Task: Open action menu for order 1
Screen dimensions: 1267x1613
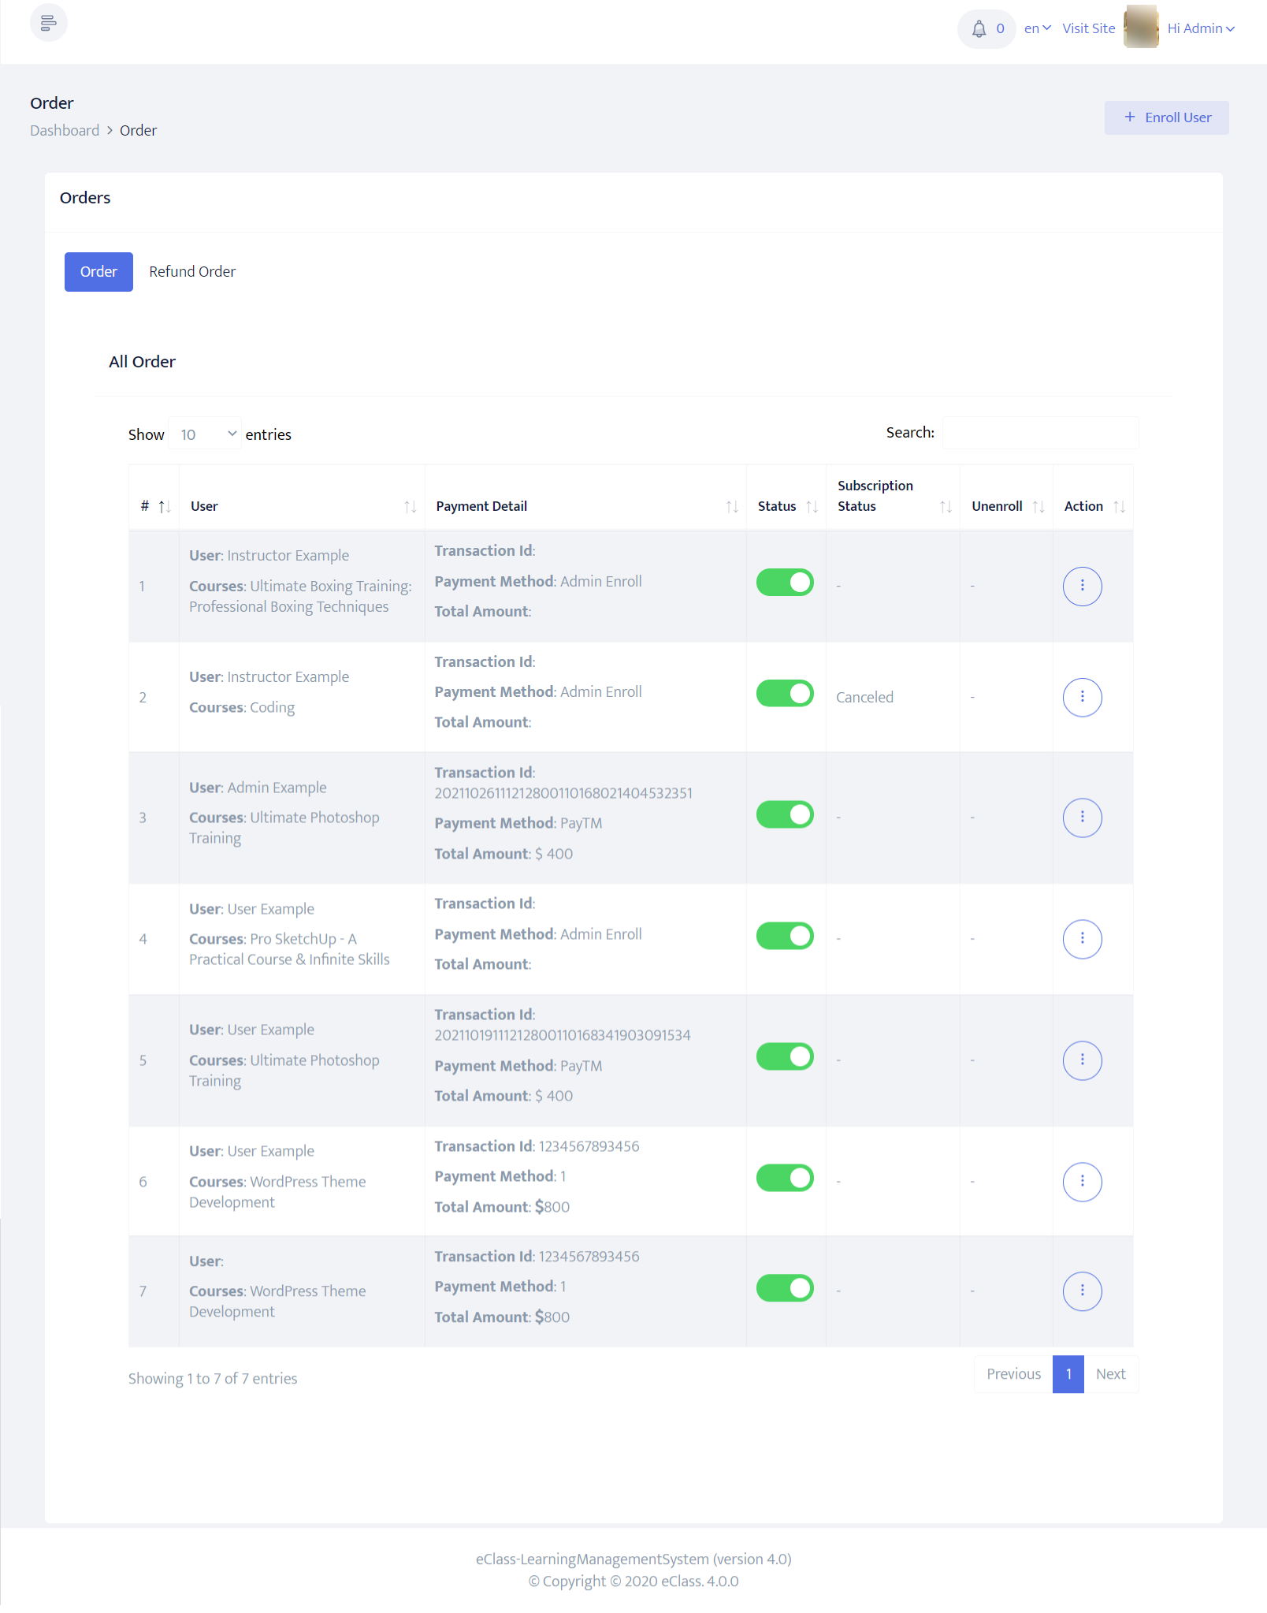Action: [x=1082, y=586]
